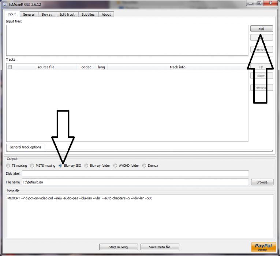Move track with the down button
Viewport: 280px width, 256px height.
pos(261,76)
